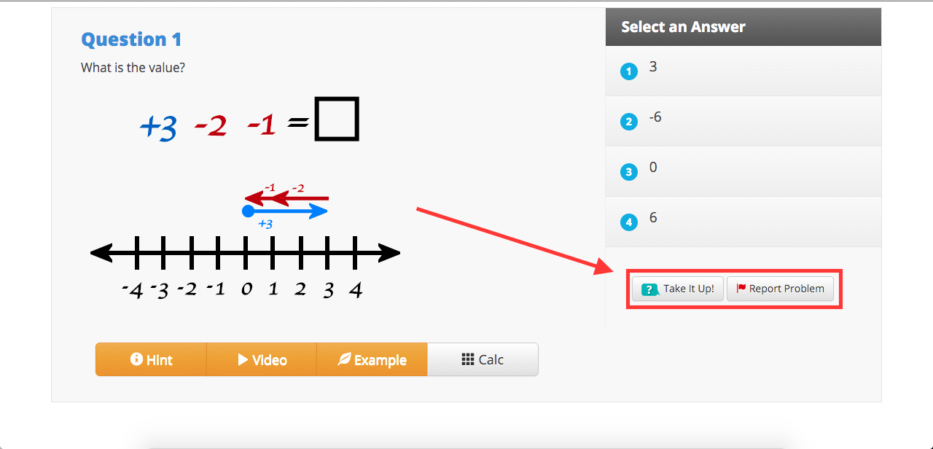This screenshot has height=449, width=933.
Task: Choose answer option 6
Action: (x=743, y=222)
